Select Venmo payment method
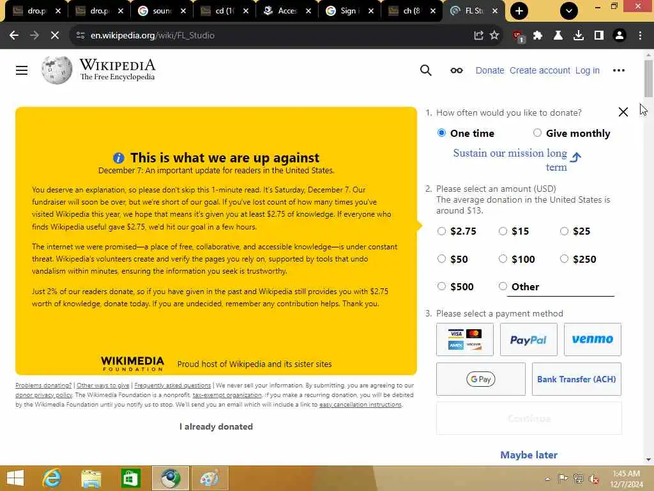654x491 pixels. 592,339
